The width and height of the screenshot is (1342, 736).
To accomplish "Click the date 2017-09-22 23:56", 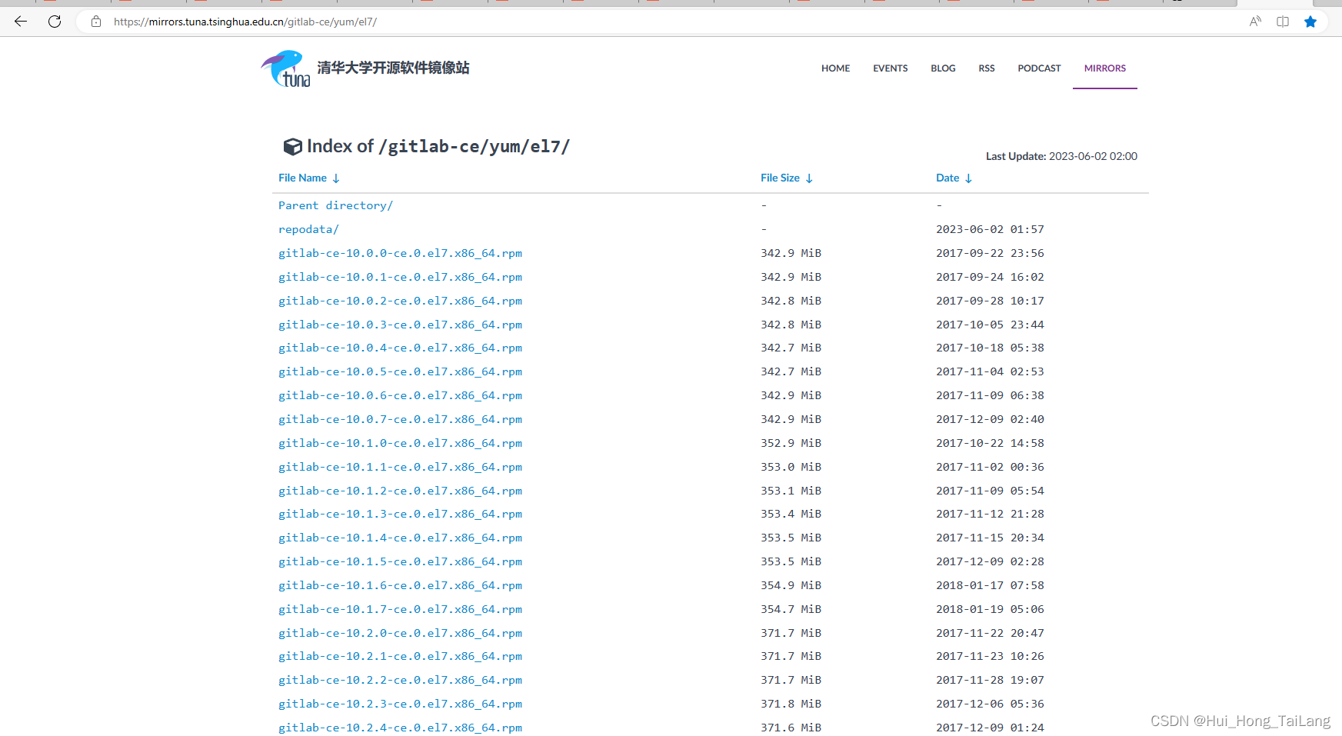I will (990, 253).
